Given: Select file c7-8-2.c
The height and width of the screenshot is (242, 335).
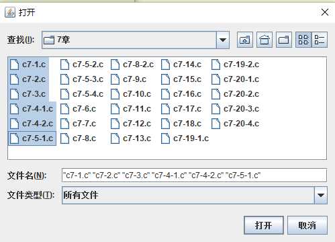Looking at the screenshot, I should 132,65.
